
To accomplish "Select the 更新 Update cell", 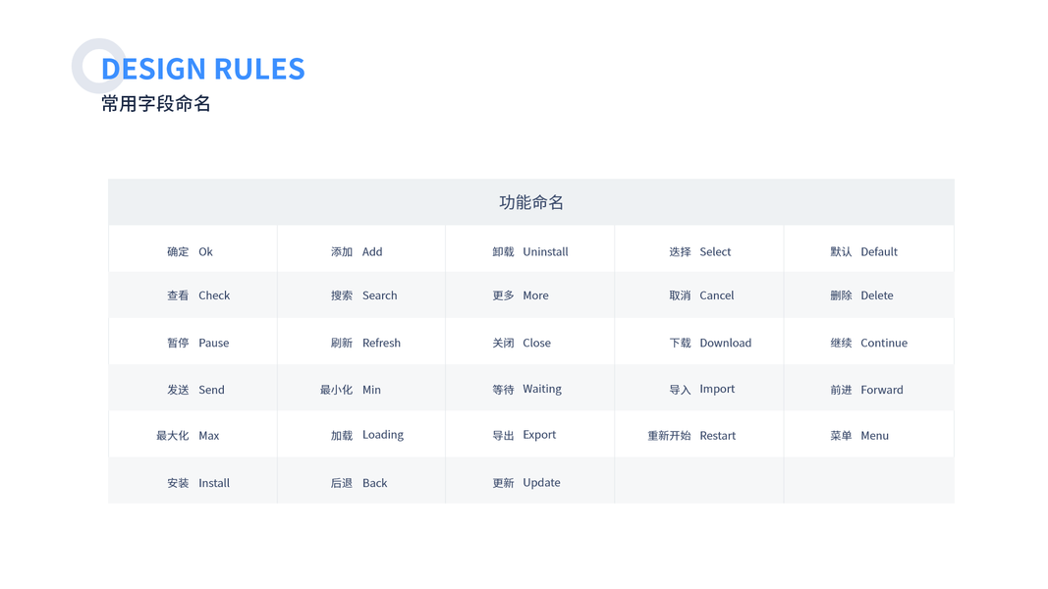I will [526, 483].
